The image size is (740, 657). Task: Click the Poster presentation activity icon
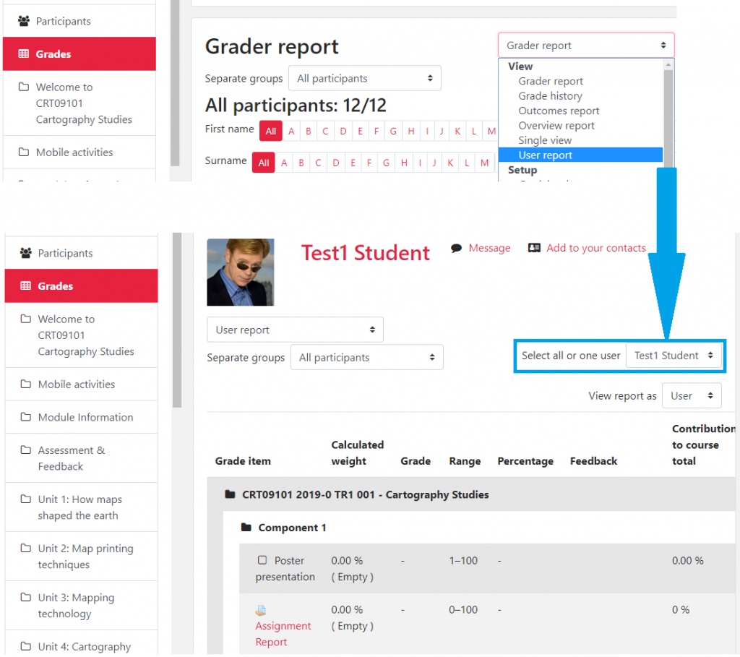(x=262, y=559)
